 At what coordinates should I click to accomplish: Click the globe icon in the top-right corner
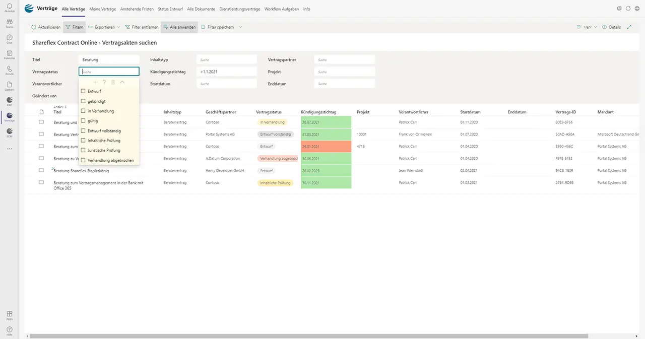[x=637, y=9]
